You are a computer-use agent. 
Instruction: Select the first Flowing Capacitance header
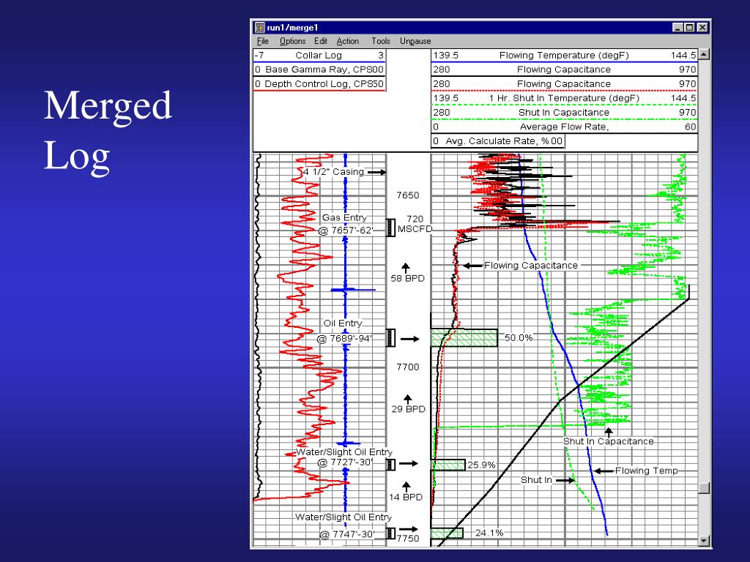tap(565, 70)
